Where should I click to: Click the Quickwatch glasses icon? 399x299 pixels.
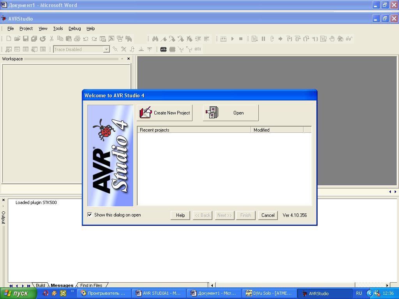pos(349,39)
